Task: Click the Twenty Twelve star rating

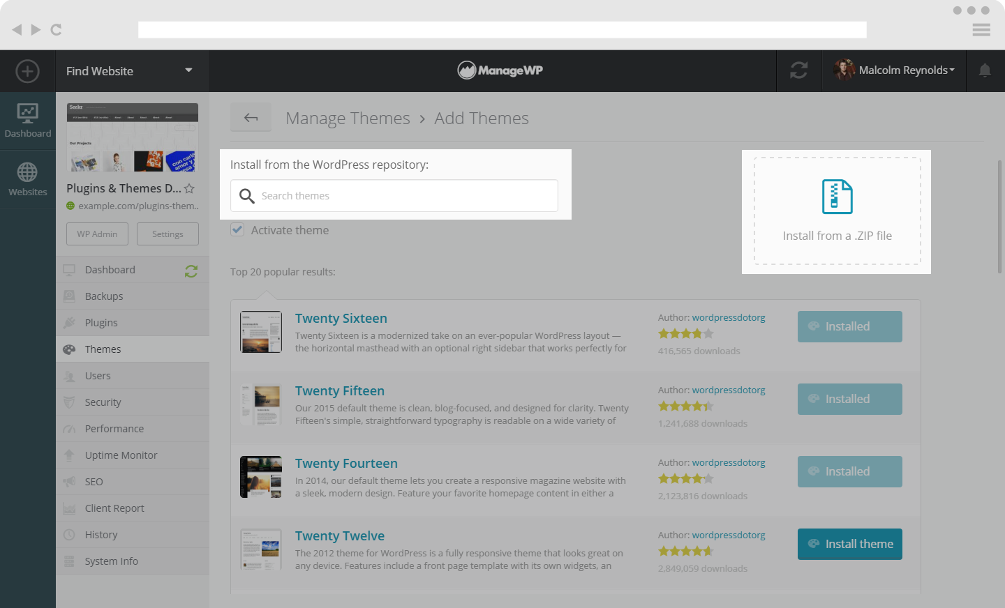Action: (686, 552)
